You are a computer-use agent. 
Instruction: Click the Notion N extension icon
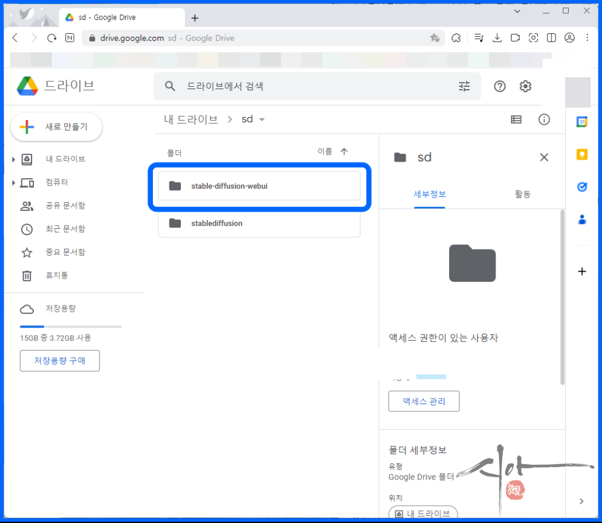70,37
